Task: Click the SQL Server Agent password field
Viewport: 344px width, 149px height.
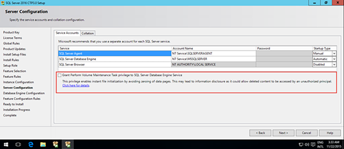Action: 284,54
